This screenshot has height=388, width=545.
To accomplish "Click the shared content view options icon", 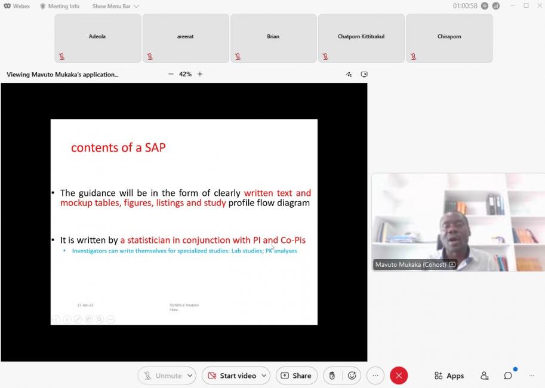I will tap(364, 75).
